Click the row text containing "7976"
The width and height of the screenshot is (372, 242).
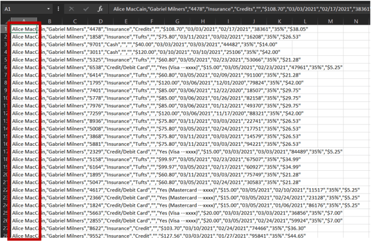click(156, 106)
